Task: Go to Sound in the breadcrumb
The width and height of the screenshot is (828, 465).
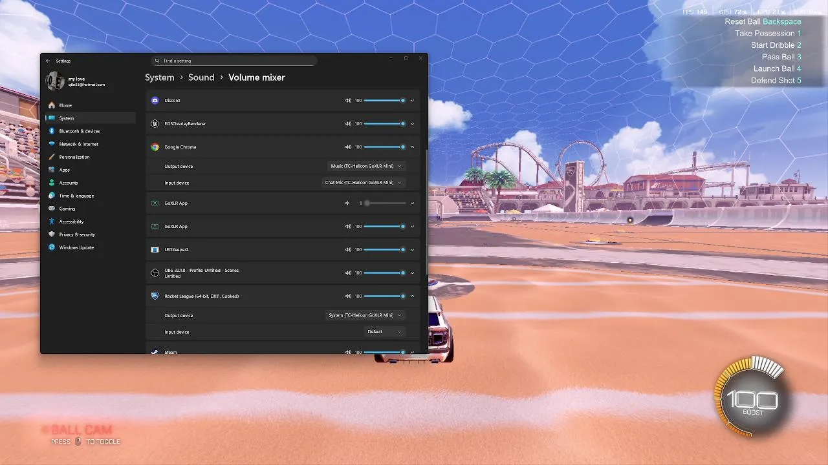Action: (x=201, y=77)
